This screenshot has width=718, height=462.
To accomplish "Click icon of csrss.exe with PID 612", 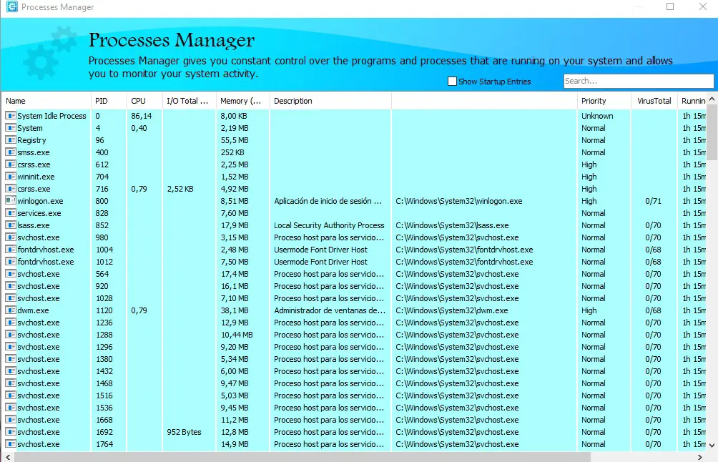I will click(11, 164).
